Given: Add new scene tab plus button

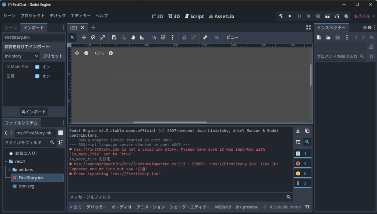Looking at the screenshot, I should [x=93, y=28].
